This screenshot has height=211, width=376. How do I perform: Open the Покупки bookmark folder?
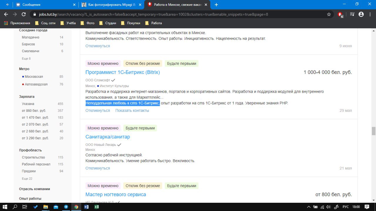tap(130, 23)
